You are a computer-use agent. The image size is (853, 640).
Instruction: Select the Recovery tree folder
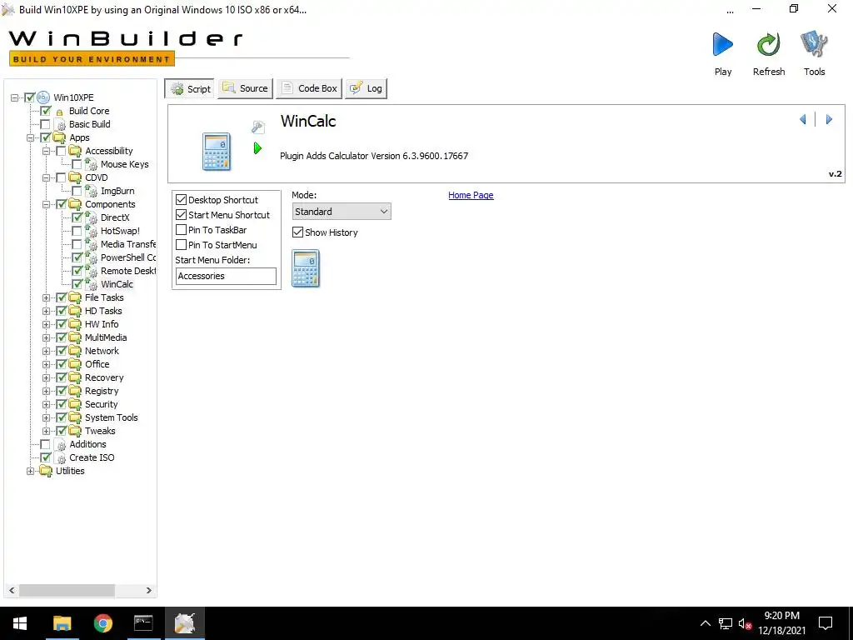coord(104,377)
